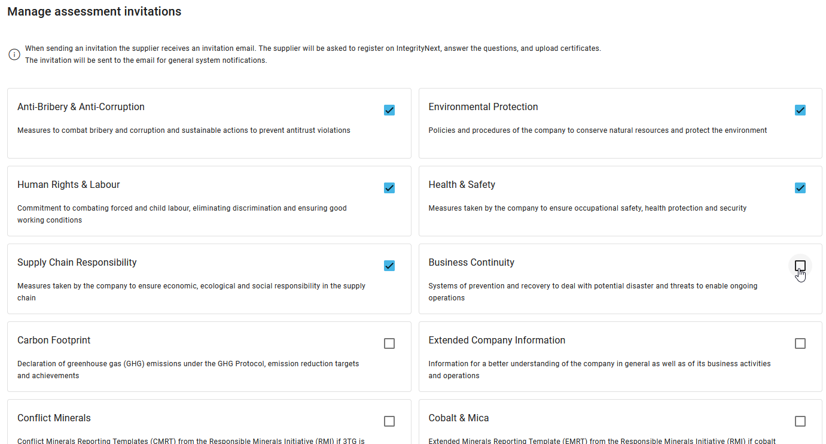Click the Environmental Protection card title
Screen dimensions: 826x444
(483, 107)
